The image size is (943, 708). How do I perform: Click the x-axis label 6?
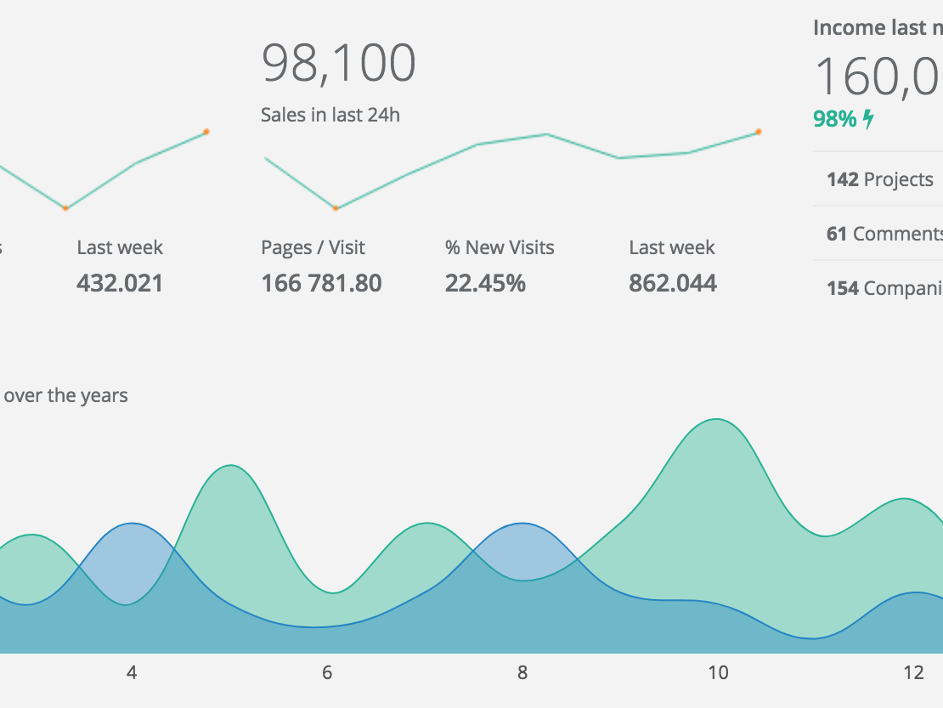326,672
